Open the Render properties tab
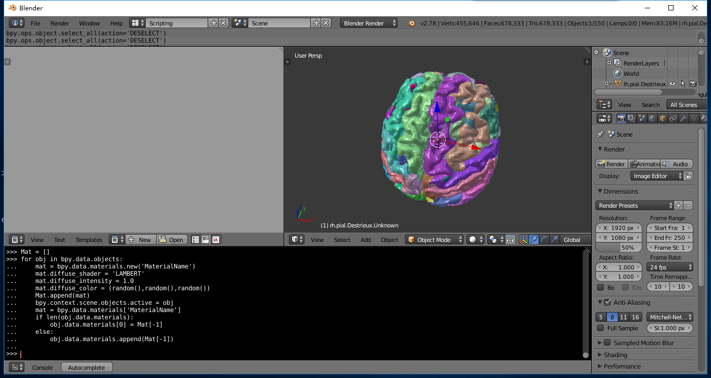 point(621,118)
